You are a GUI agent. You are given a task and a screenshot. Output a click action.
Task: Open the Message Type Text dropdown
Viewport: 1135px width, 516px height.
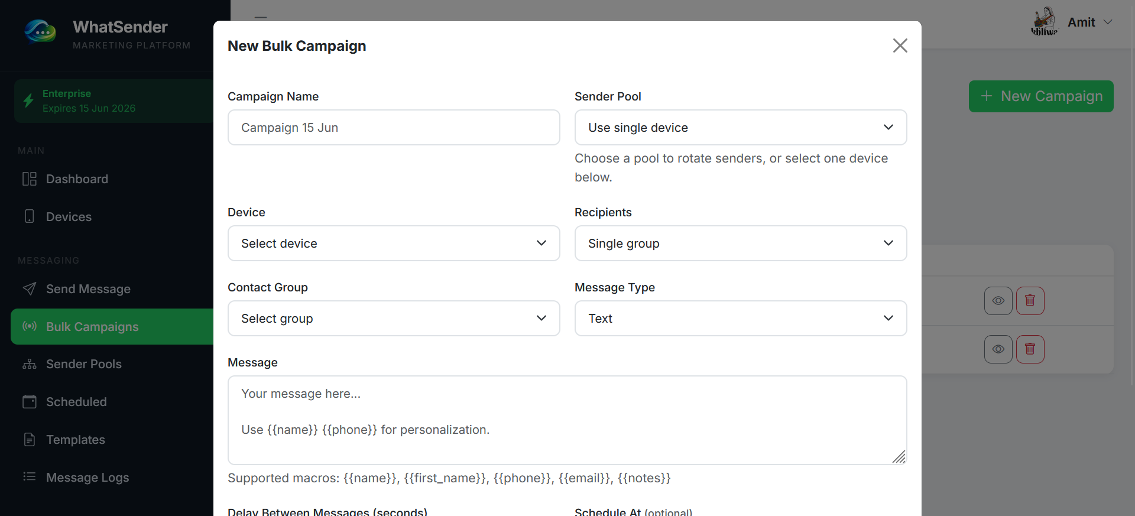coord(741,319)
